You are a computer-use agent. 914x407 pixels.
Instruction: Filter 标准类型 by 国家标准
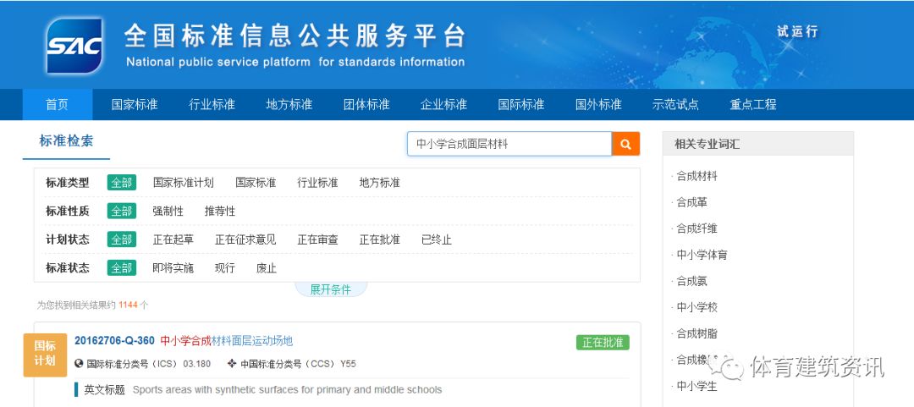(256, 183)
